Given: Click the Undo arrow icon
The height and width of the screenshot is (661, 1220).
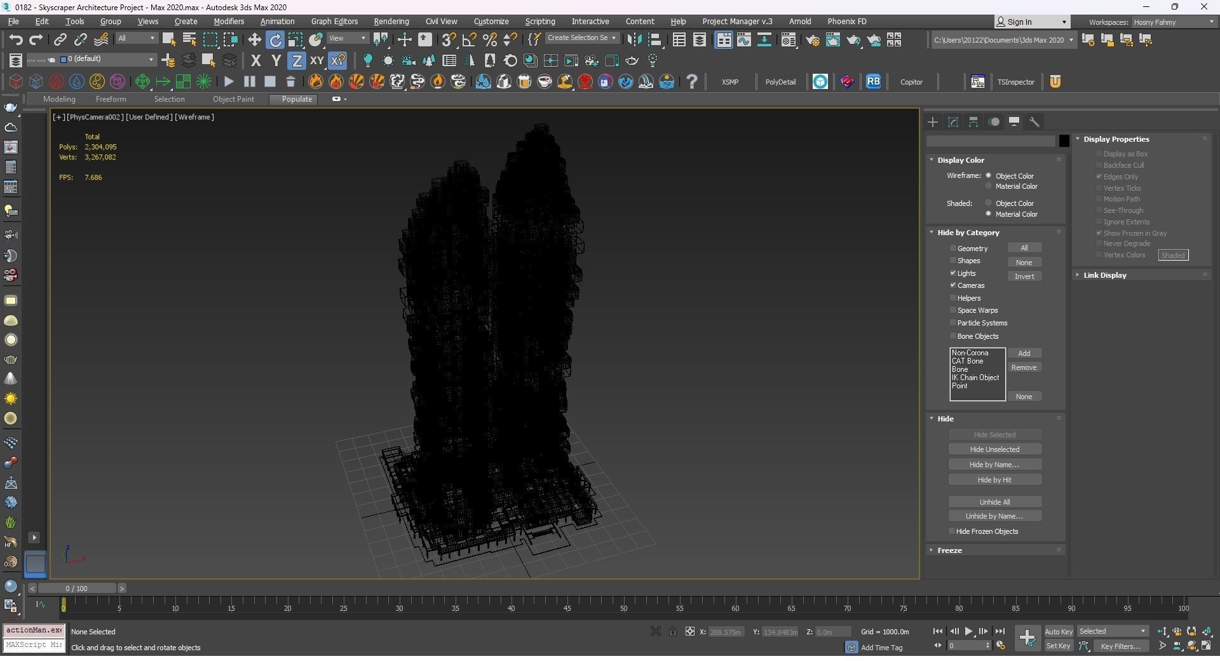Looking at the screenshot, I should [15, 40].
